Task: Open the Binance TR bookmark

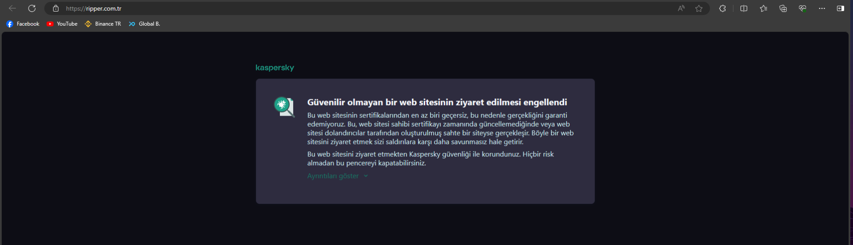Action: pyautogui.click(x=103, y=24)
